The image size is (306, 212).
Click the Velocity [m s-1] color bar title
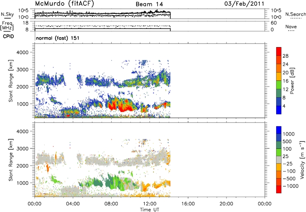point(302,160)
